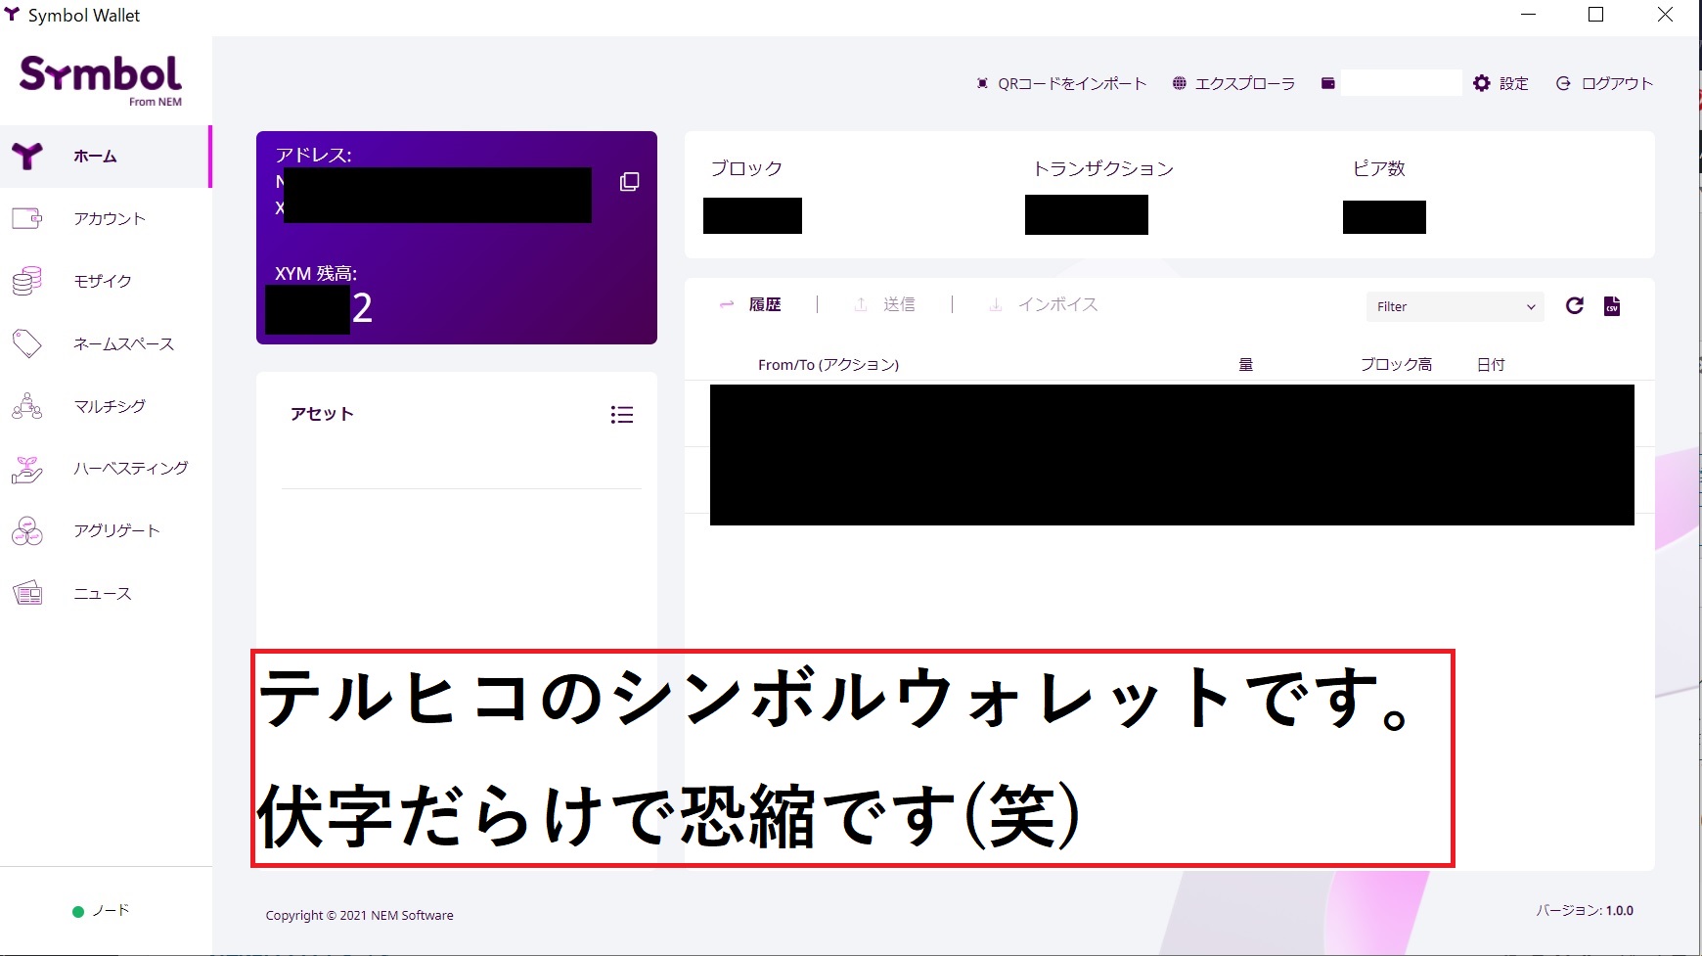This screenshot has width=1702, height=956.
Task: Click the マルチシグ people icon
Action: click(x=27, y=406)
